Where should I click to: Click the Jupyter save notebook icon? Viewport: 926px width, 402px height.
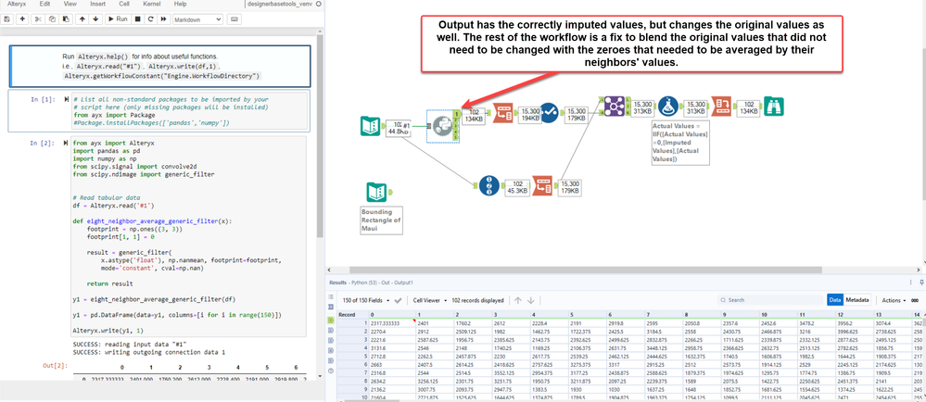[8, 19]
